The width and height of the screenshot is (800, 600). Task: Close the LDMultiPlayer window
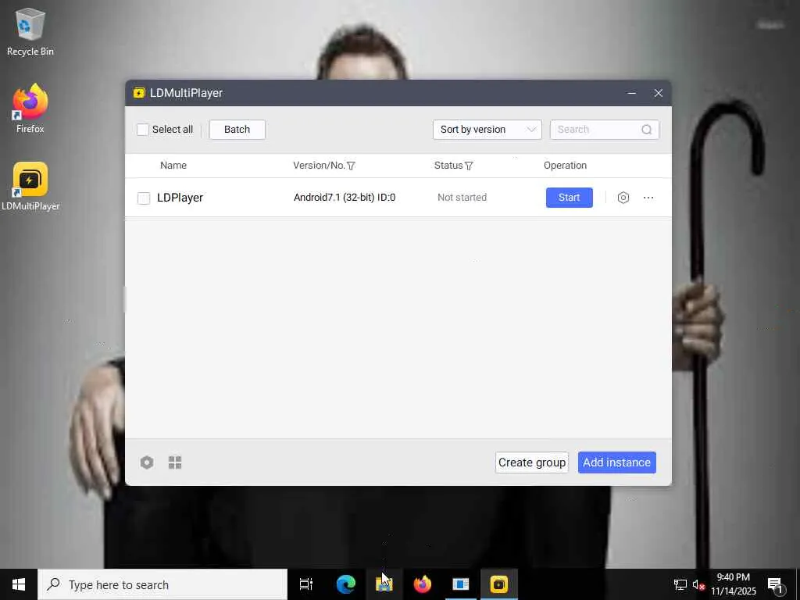658,93
